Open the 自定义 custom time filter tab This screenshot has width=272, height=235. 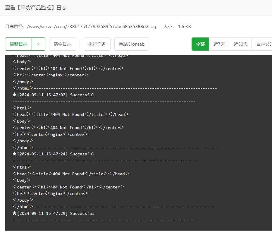(x=262, y=44)
